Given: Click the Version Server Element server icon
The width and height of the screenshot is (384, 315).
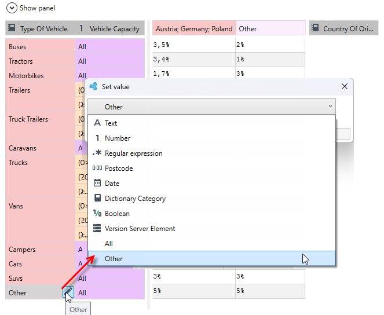Looking at the screenshot, I should (97, 228).
